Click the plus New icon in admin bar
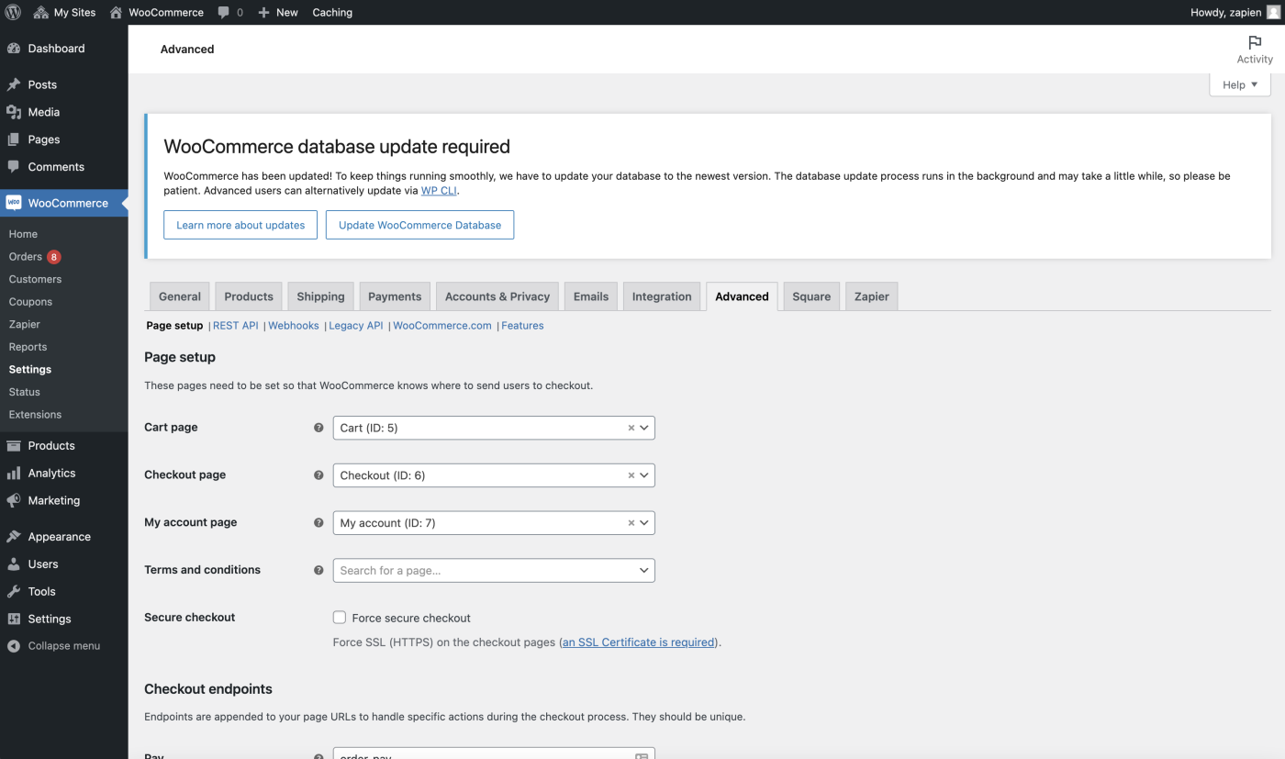1285x759 pixels. (263, 12)
